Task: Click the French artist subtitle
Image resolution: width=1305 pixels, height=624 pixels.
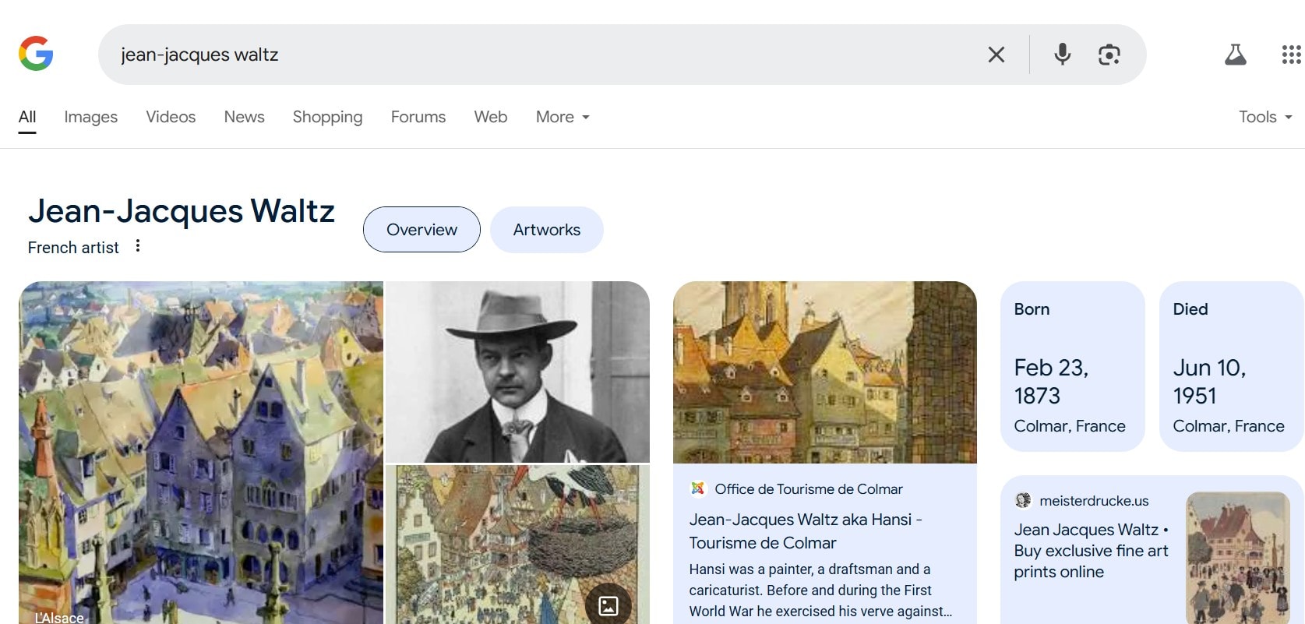Action: [73, 248]
